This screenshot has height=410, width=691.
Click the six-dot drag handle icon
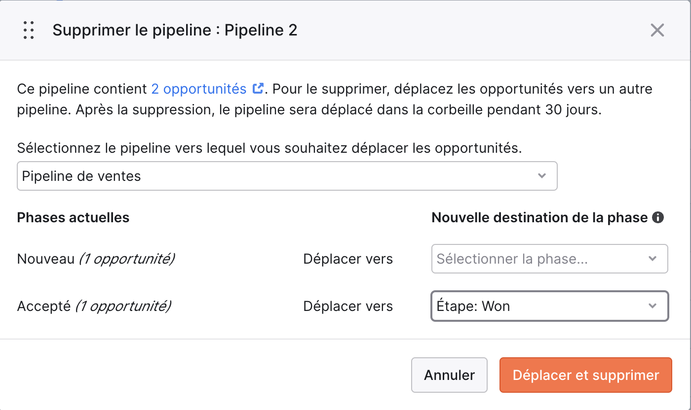pyautogui.click(x=29, y=31)
